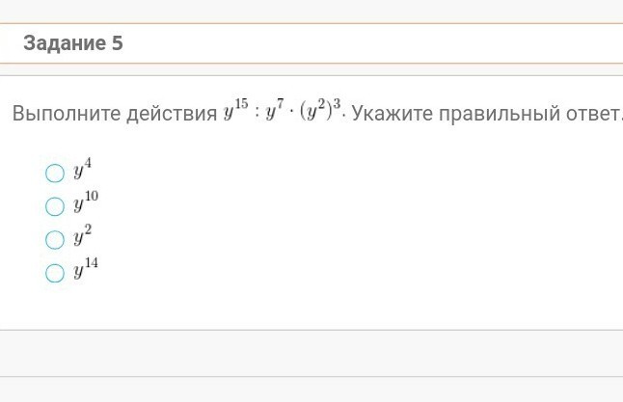Click the y² answer option label
623x402 pixels.
[x=83, y=237]
